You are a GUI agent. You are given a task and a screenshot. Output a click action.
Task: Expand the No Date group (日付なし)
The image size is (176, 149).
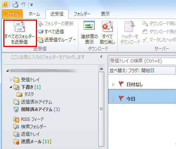pyautogui.click(x=113, y=85)
